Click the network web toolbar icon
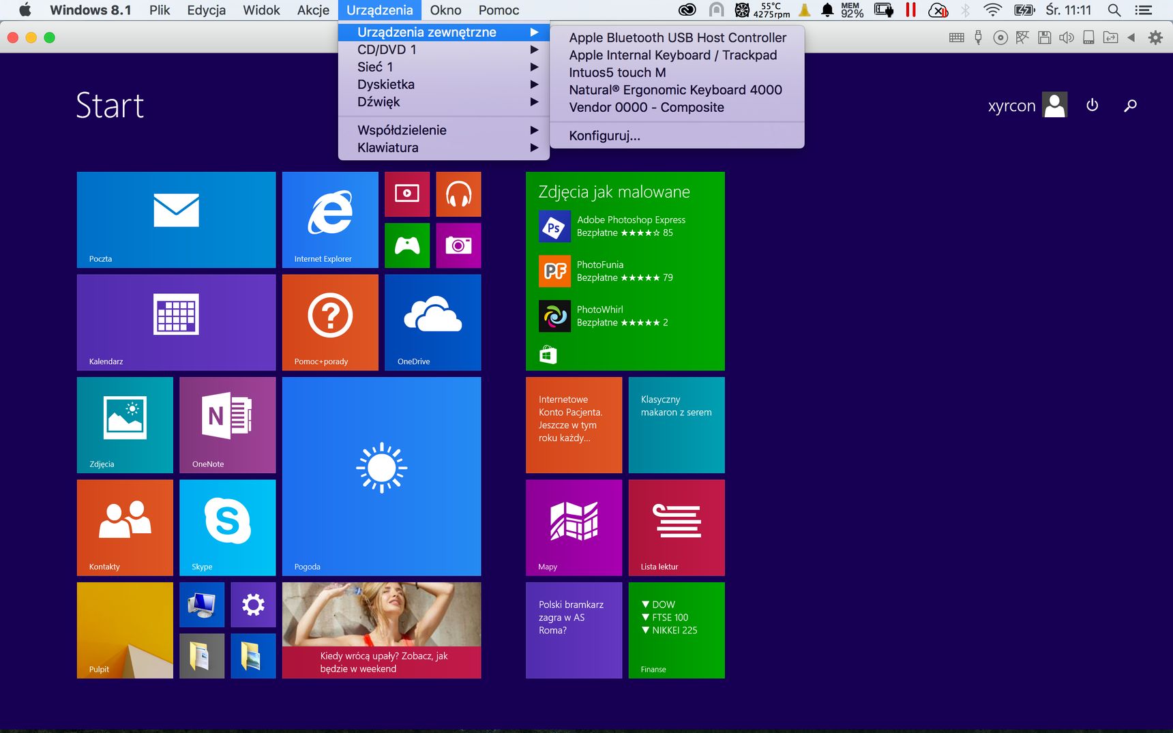The height and width of the screenshot is (733, 1173). click(1022, 38)
